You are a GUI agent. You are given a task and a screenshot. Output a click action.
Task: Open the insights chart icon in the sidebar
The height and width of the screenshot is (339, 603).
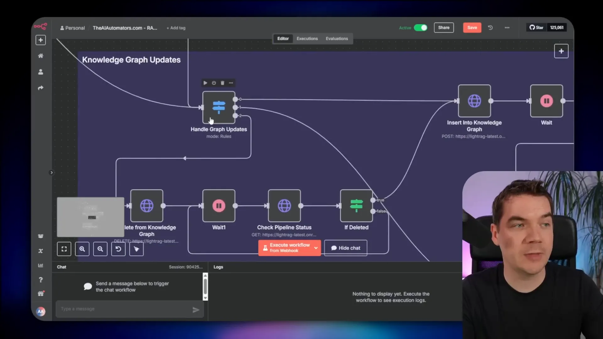(x=41, y=265)
